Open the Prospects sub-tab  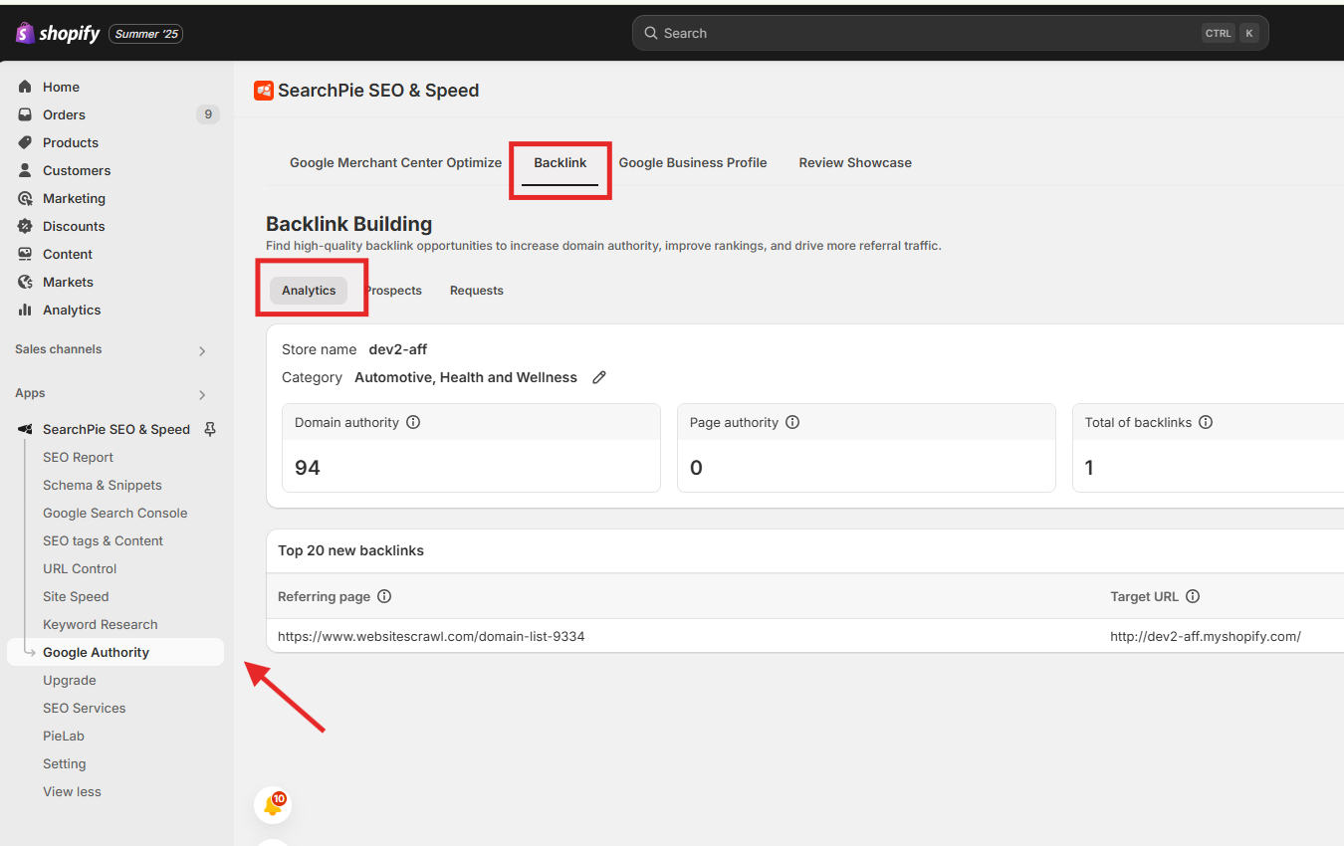(x=394, y=291)
